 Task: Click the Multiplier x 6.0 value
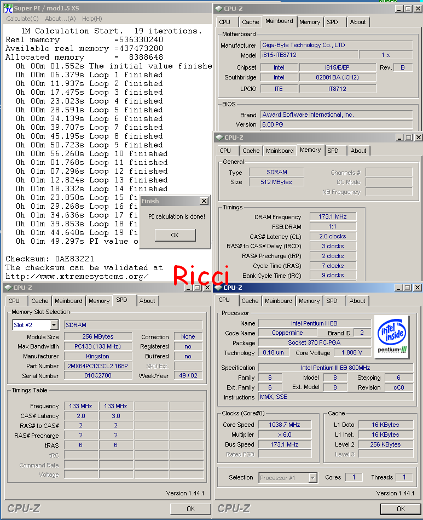[285, 435]
